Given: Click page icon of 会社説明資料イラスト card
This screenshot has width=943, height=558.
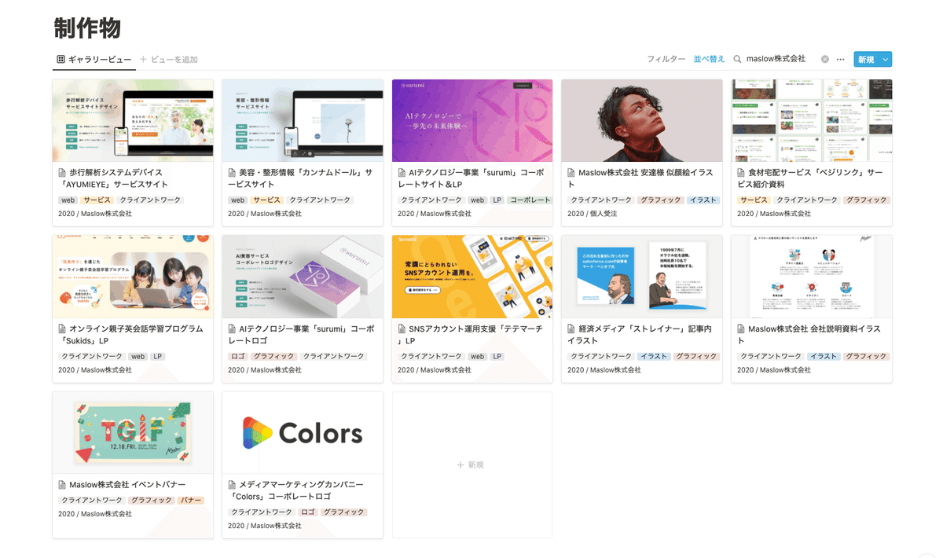Looking at the screenshot, I should [742, 329].
